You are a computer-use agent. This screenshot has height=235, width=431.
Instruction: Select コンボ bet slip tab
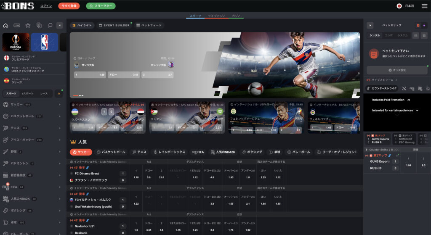(x=388, y=35)
